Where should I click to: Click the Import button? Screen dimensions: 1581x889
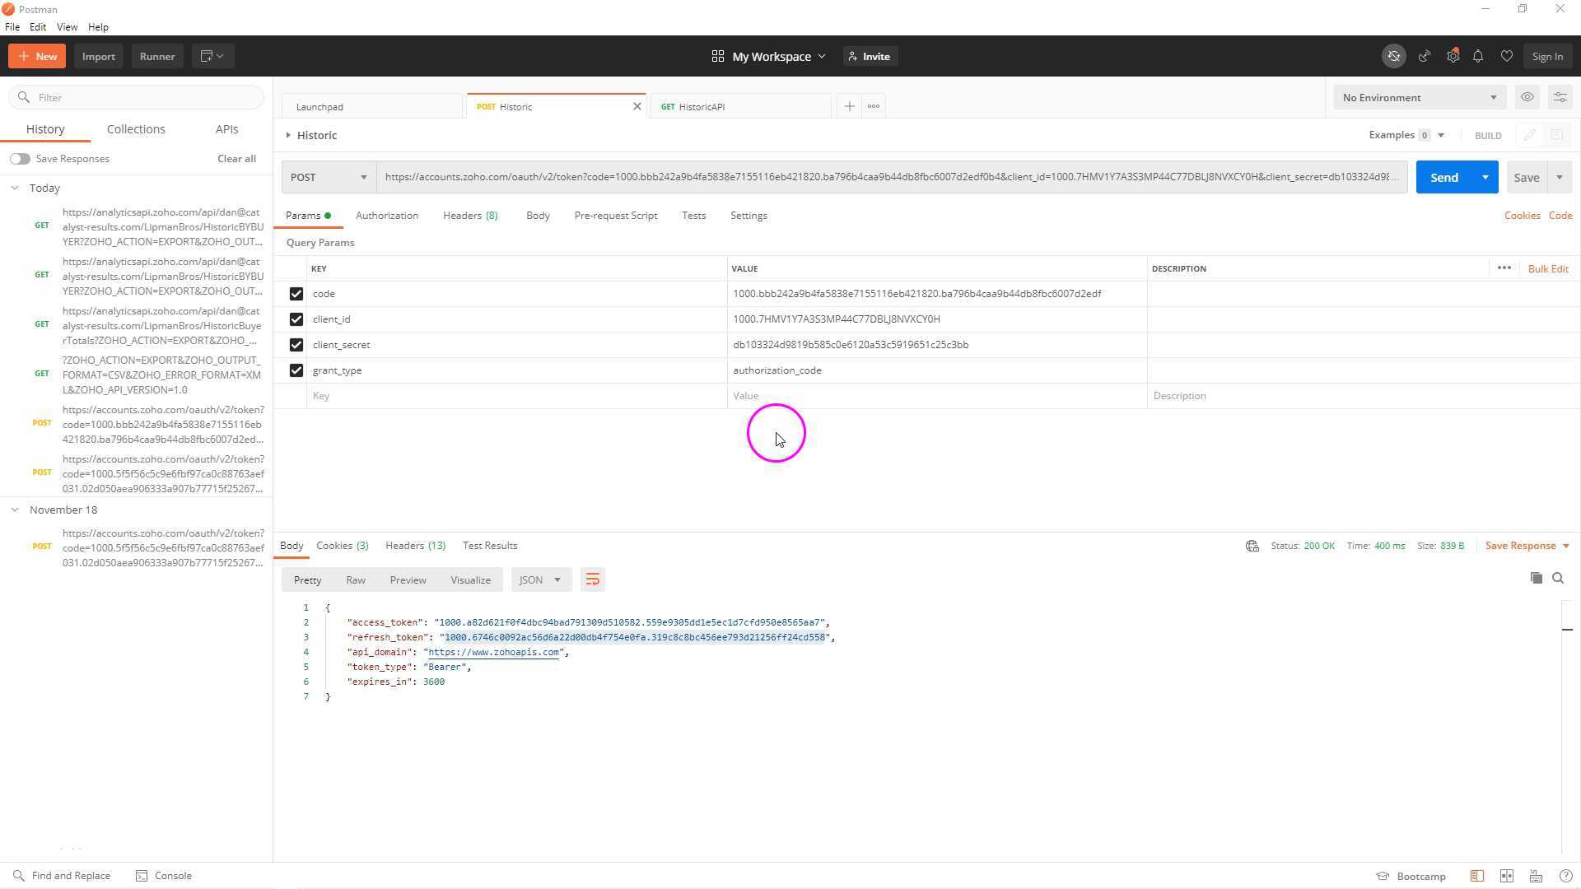[x=98, y=56]
